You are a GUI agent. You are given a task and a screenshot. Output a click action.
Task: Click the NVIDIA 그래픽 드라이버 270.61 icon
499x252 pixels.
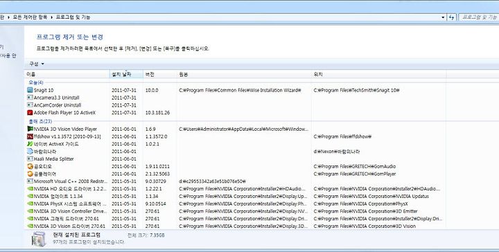click(30, 219)
